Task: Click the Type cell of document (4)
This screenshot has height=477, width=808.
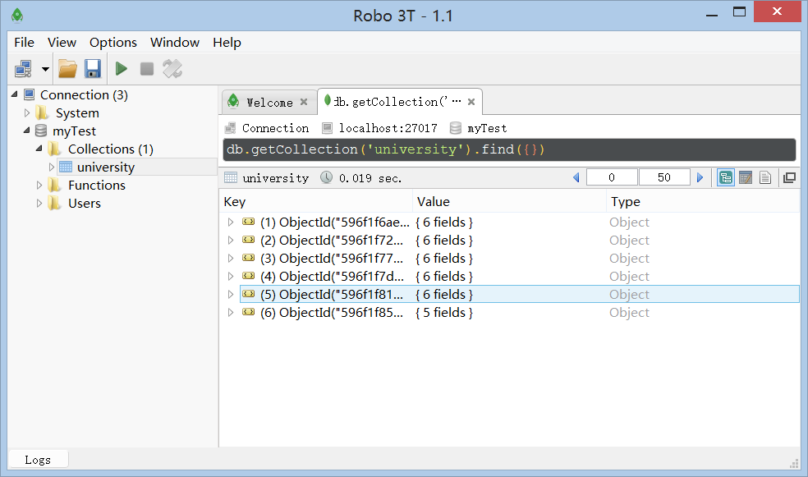Action: (x=629, y=276)
